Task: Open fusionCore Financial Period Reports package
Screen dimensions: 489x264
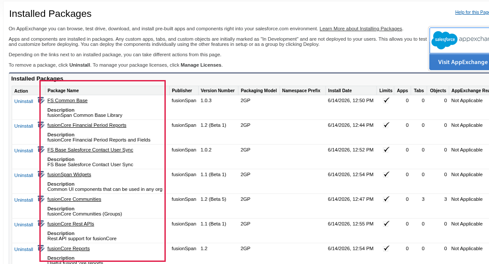Action: click(87, 125)
